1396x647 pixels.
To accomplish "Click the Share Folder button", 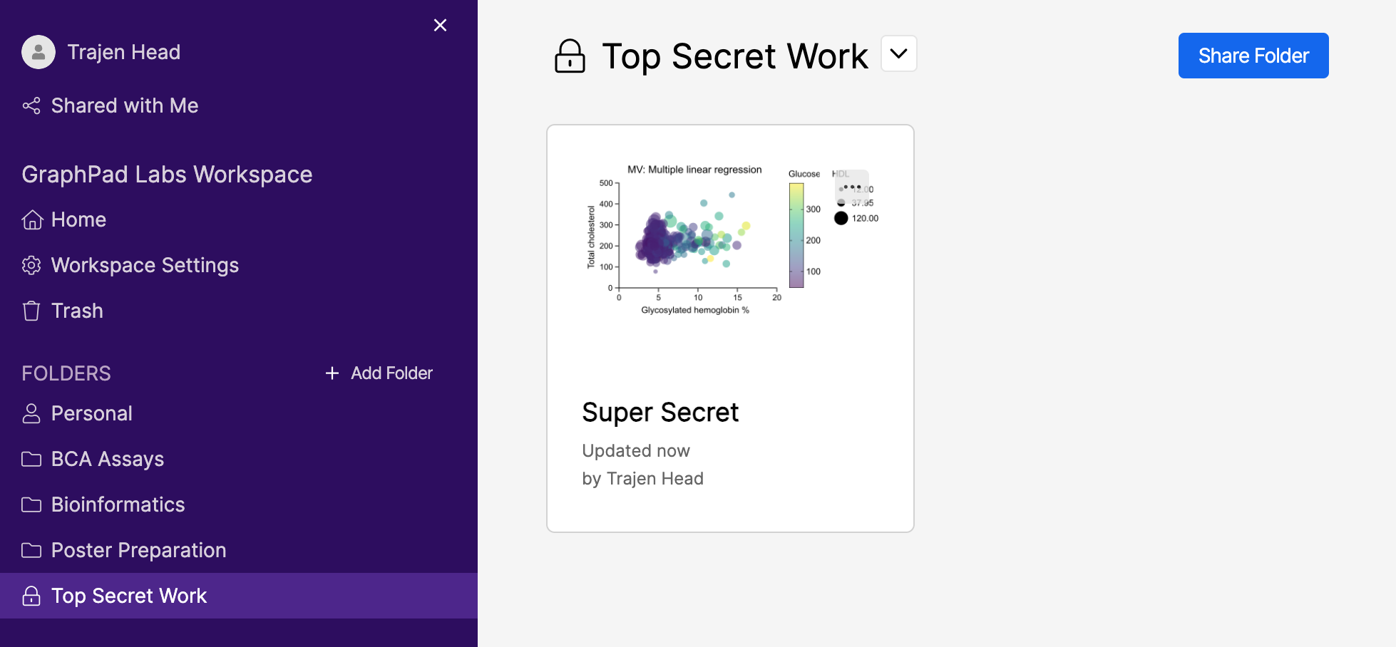I will point(1253,56).
